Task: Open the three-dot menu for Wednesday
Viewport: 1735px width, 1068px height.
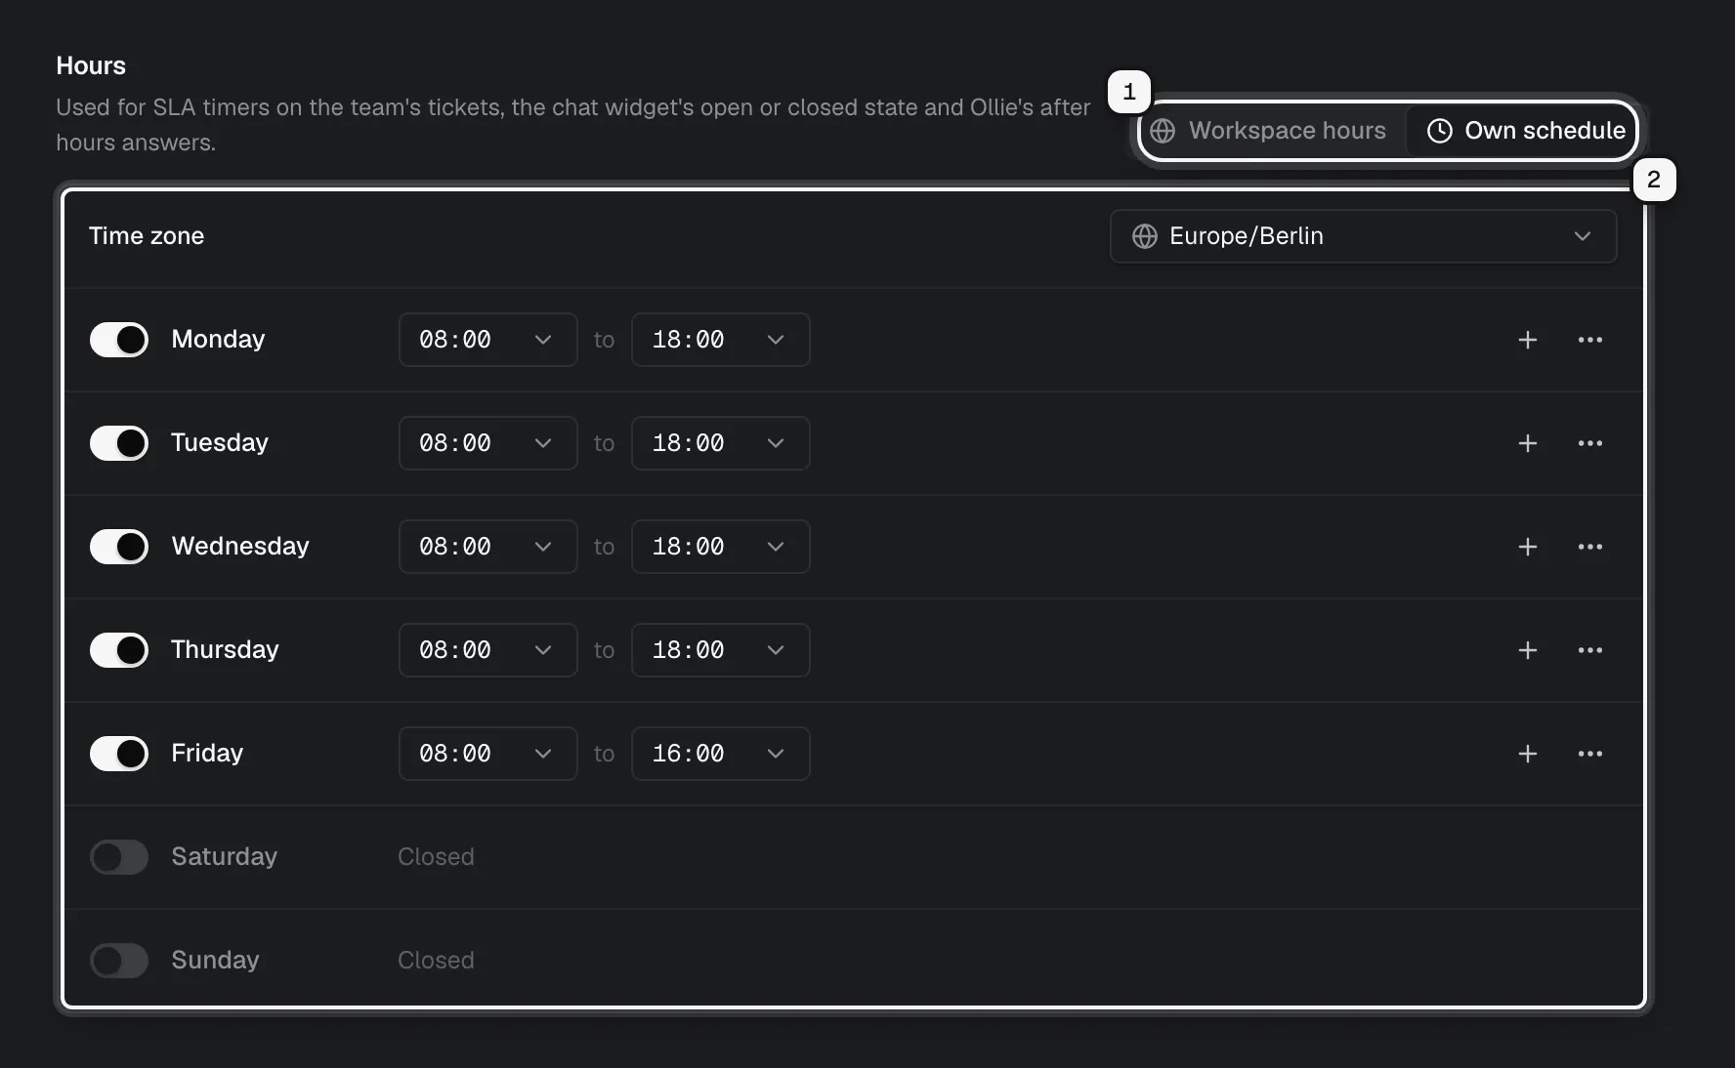Action: (x=1590, y=547)
